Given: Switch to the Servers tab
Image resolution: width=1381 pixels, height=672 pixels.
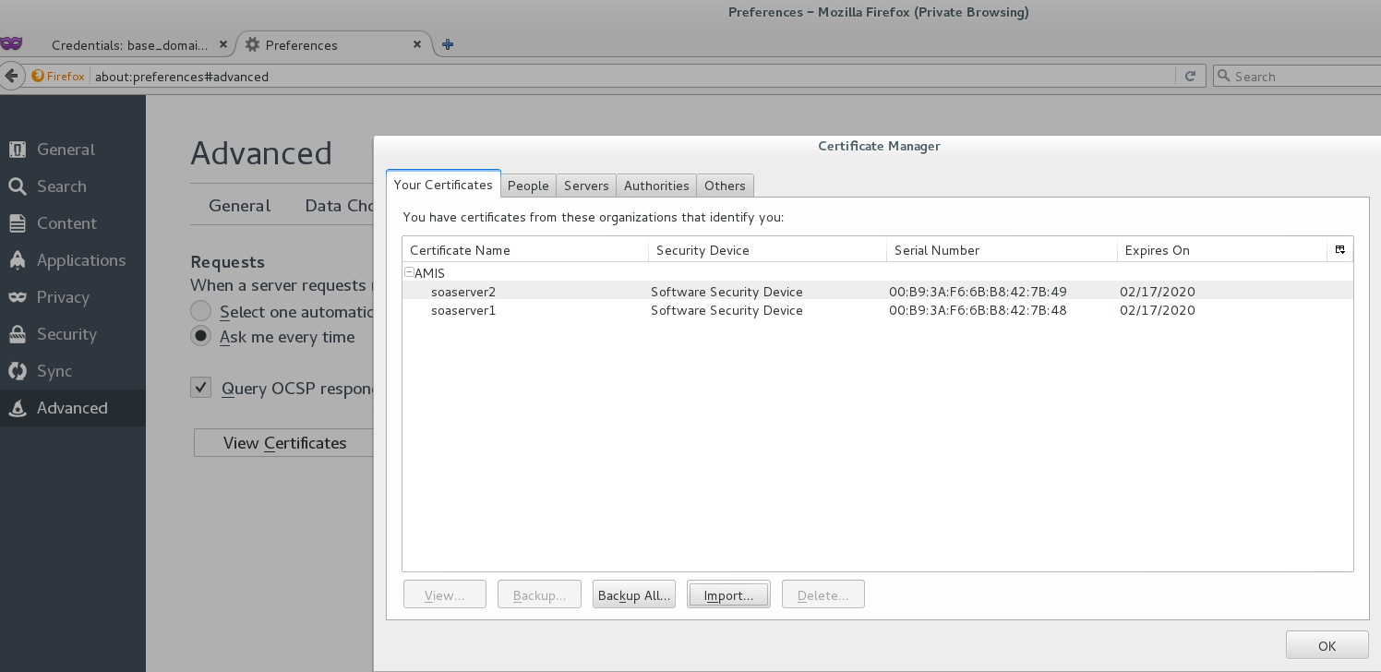Looking at the screenshot, I should pos(585,185).
